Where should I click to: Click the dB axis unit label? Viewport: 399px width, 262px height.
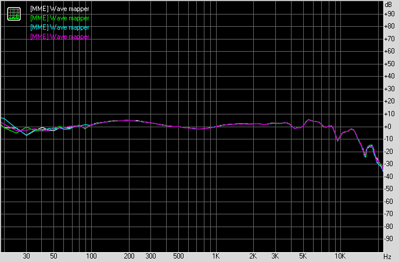(389, 5)
